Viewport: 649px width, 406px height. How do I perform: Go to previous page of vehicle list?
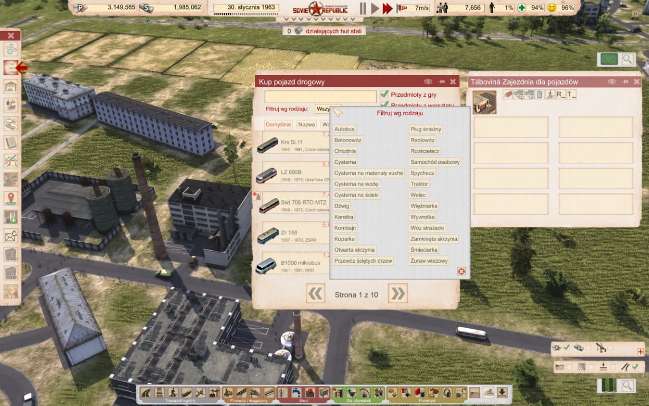click(315, 293)
